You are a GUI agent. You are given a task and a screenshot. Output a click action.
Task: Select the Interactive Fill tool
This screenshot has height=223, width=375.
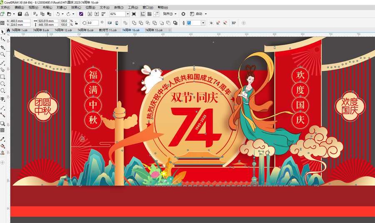[2, 146]
